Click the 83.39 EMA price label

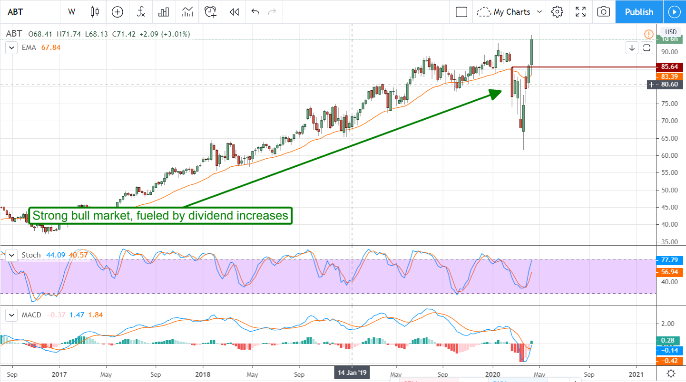[x=670, y=76]
